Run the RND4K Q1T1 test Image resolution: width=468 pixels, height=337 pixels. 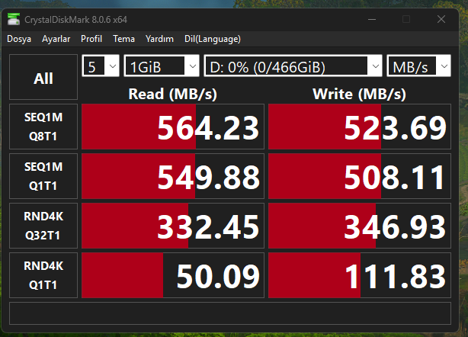pos(43,275)
